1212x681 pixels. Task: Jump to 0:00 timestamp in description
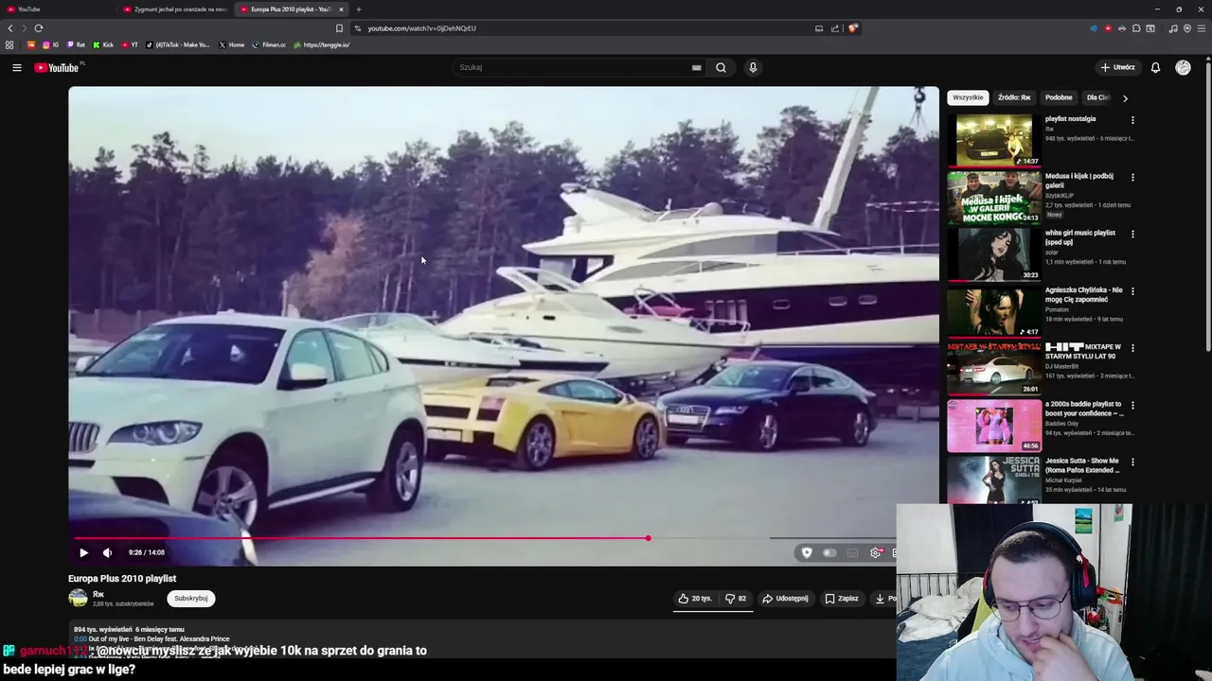pyautogui.click(x=80, y=639)
